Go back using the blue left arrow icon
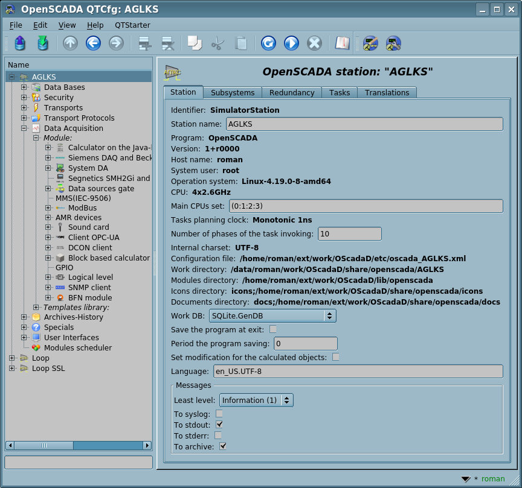The width and height of the screenshot is (522, 488). (93, 43)
